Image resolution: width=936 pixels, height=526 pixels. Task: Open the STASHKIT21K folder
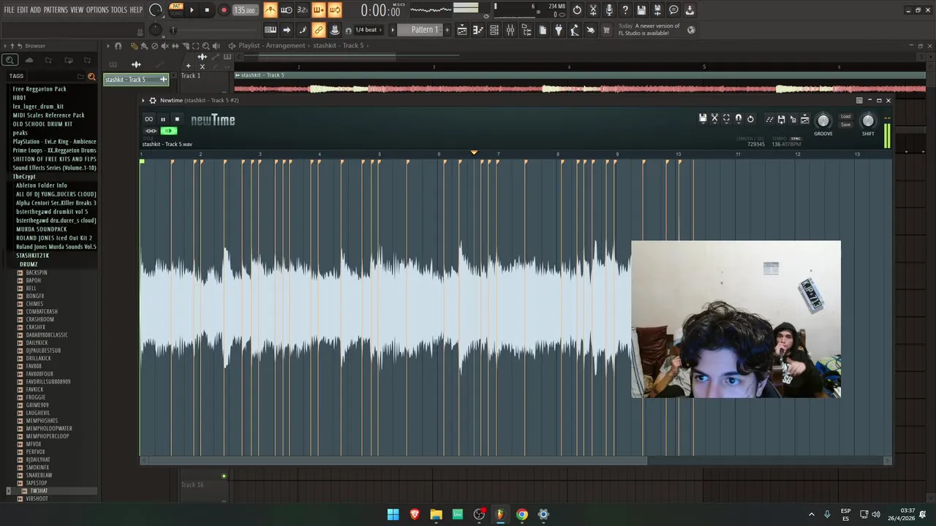(x=32, y=256)
